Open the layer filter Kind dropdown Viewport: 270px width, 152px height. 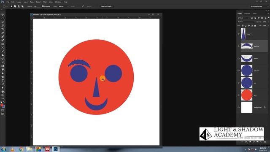click(243, 18)
